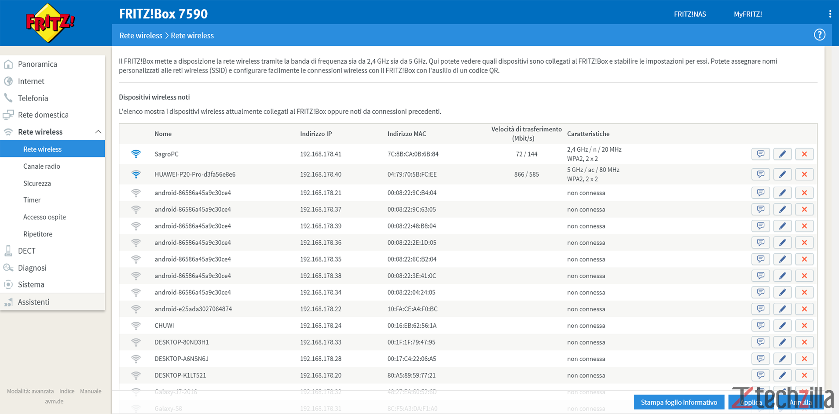This screenshot has width=839, height=414.
Task: Show details for device 192.168.178.38
Action: click(761, 276)
